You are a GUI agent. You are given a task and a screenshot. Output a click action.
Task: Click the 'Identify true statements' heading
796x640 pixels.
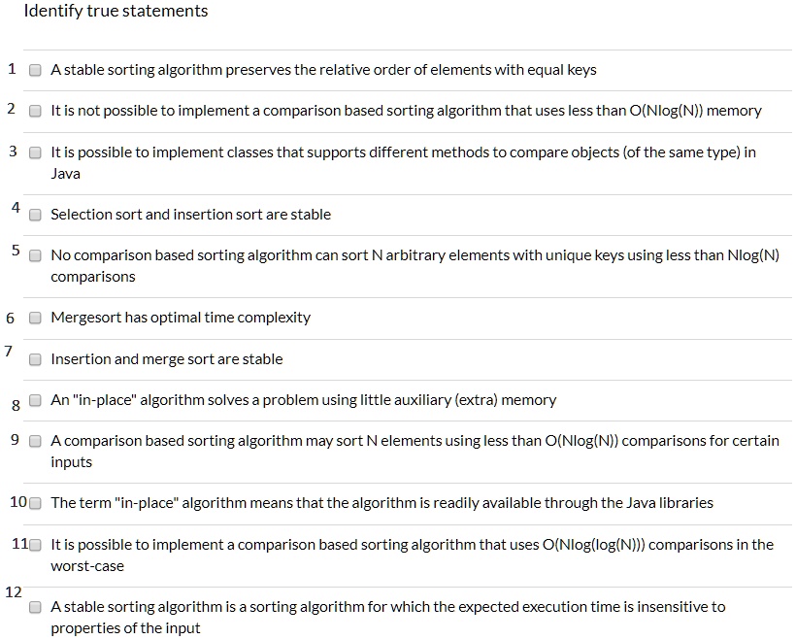(116, 12)
